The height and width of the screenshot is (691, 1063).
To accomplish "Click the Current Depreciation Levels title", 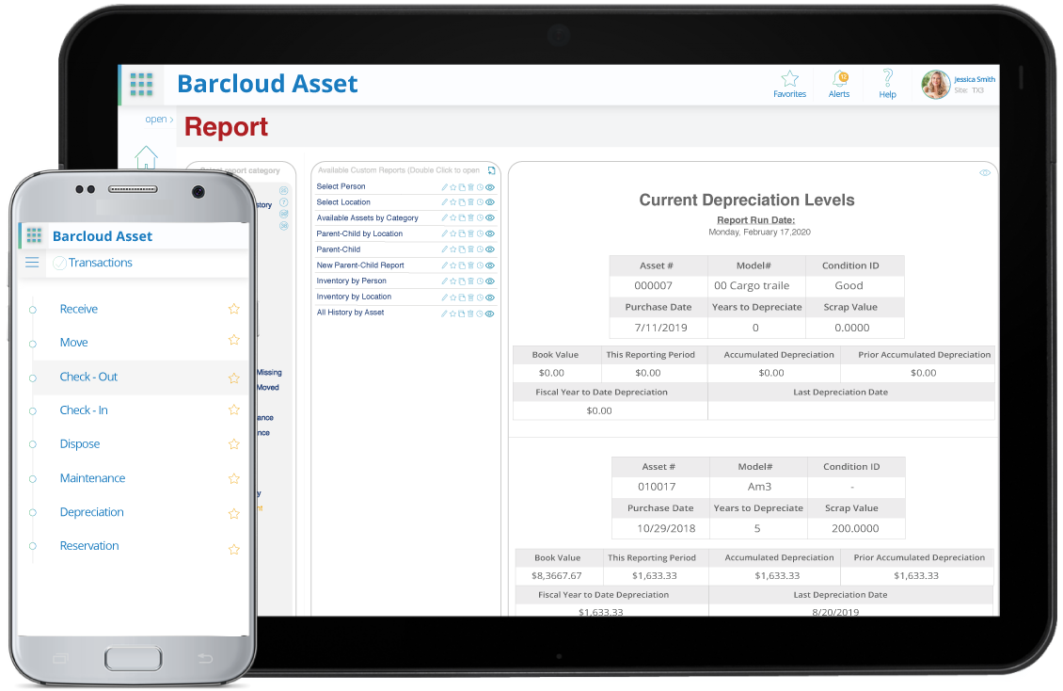I will pyautogui.click(x=746, y=200).
